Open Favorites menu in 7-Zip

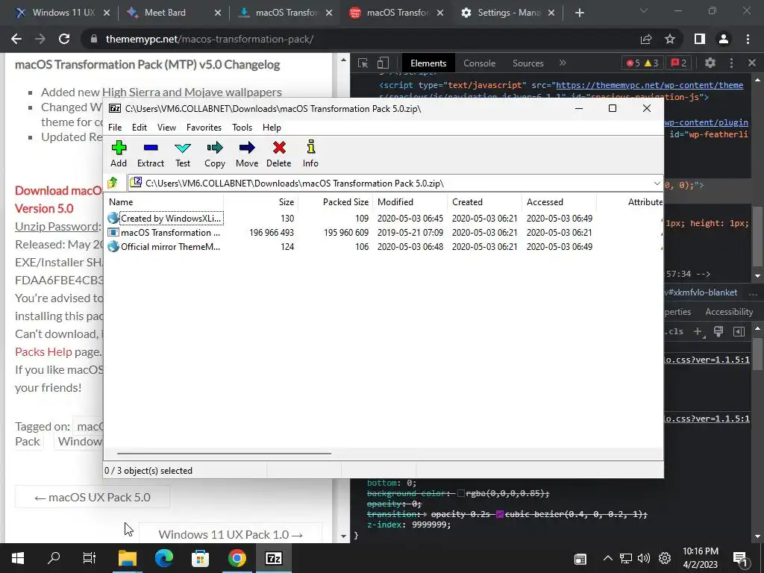pyautogui.click(x=204, y=127)
